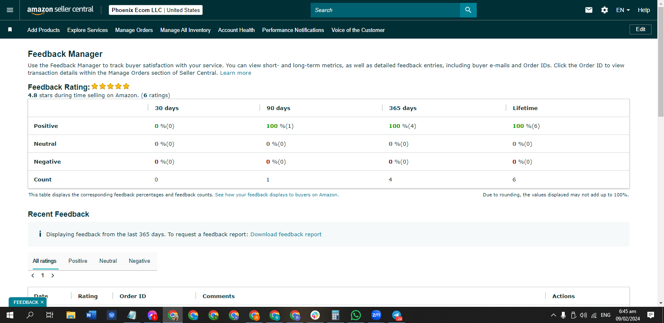Click the search magnifier button

click(468, 10)
